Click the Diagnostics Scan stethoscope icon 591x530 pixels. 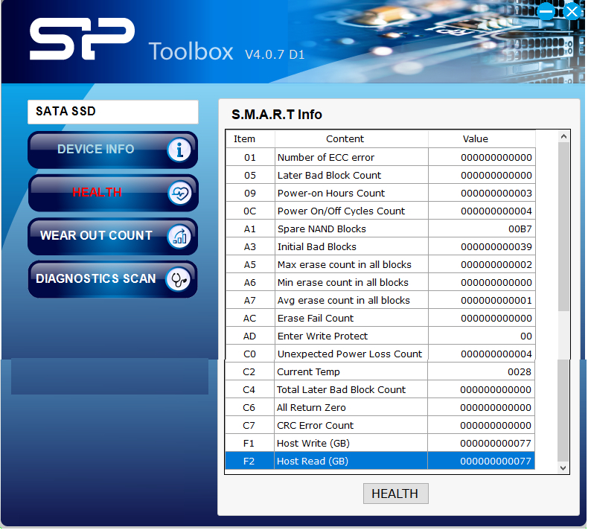179,280
